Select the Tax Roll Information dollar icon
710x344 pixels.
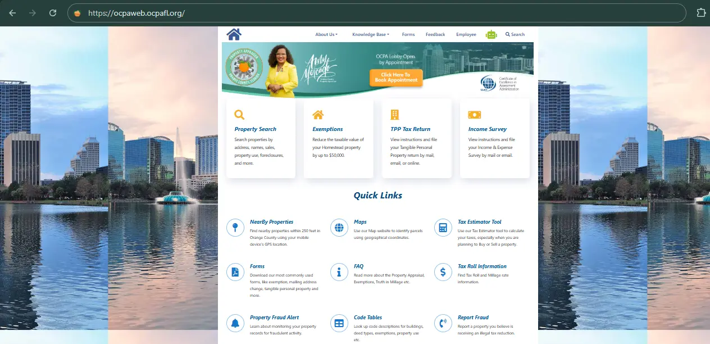(x=443, y=272)
